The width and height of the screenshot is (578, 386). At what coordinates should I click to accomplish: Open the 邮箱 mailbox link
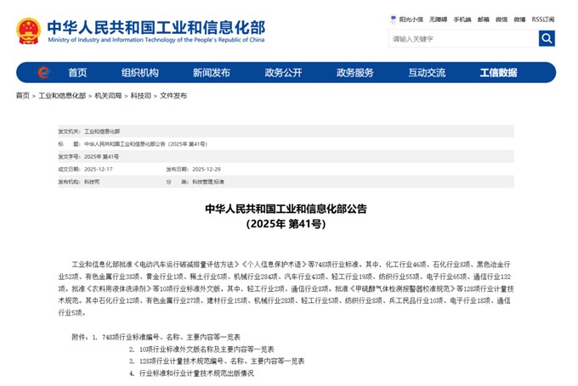point(484,19)
